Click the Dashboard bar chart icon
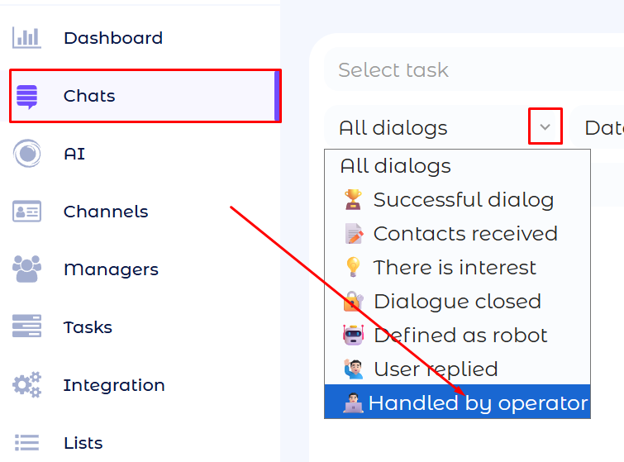This screenshot has height=462, width=624. (26, 38)
